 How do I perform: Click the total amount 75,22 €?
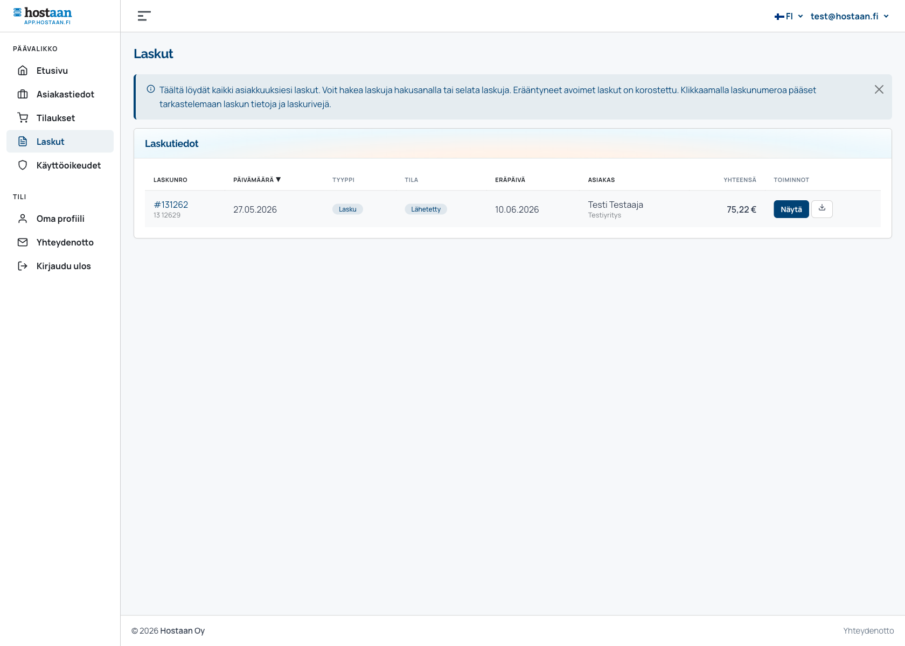(x=741, y=209)
